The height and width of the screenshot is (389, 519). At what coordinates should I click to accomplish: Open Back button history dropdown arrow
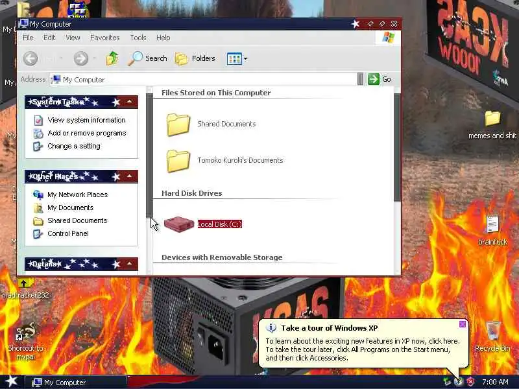coord(61,59)
